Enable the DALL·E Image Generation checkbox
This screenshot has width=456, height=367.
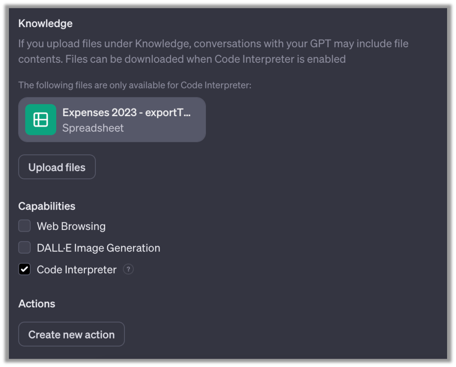point(25,248)
